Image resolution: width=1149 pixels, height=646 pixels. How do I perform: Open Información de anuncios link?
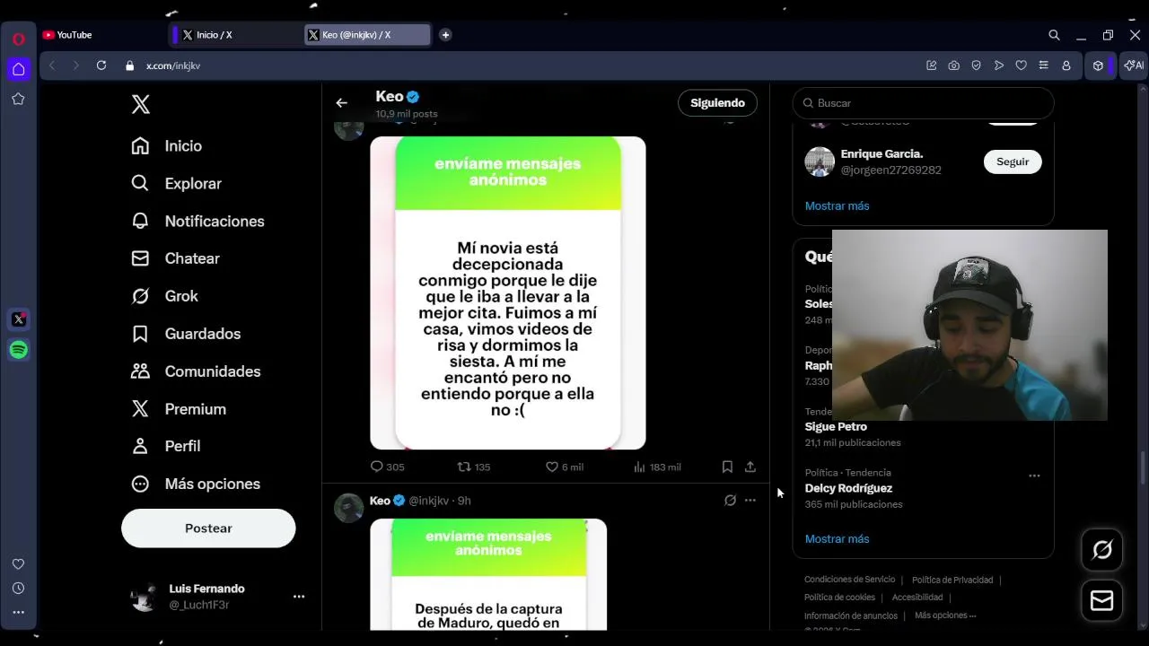click(x=851, y=615)
